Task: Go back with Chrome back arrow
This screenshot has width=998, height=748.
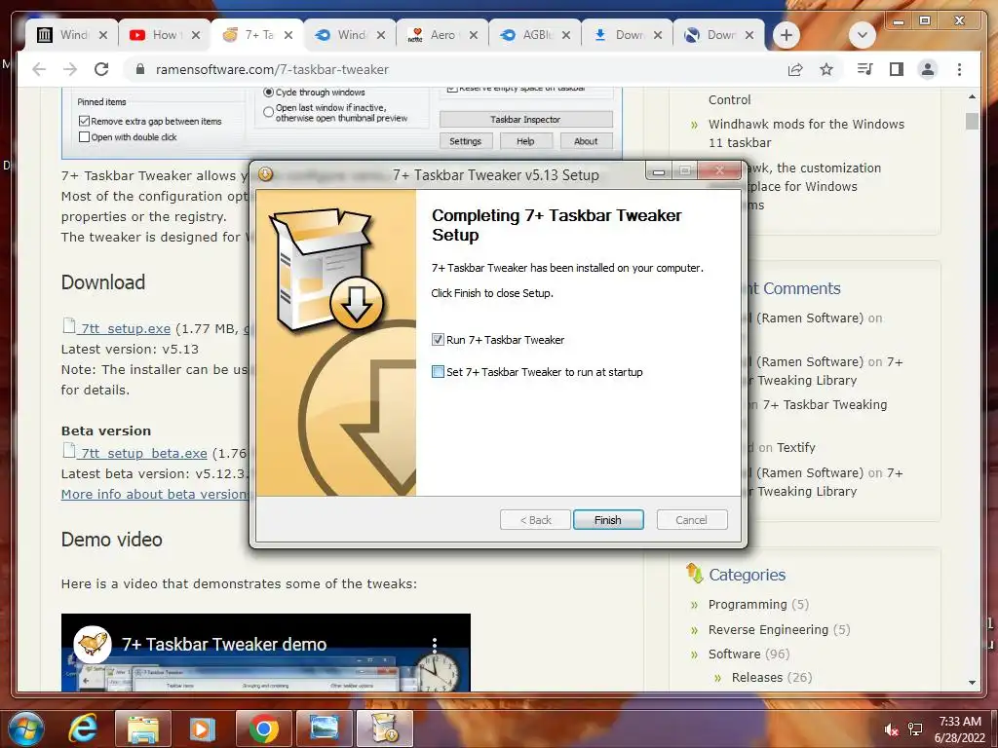Action: 39,69
